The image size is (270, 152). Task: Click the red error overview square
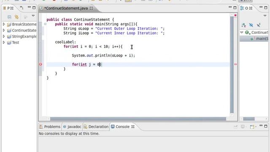point(235,15)
